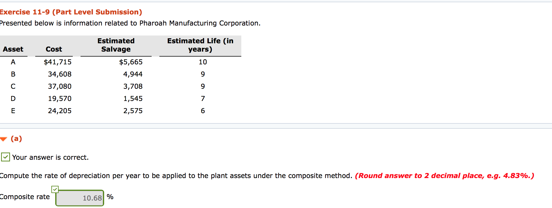Click the checkmark above the Composite rate field
The height and width of the screenshot is (208, 552).
coord(55,189)
